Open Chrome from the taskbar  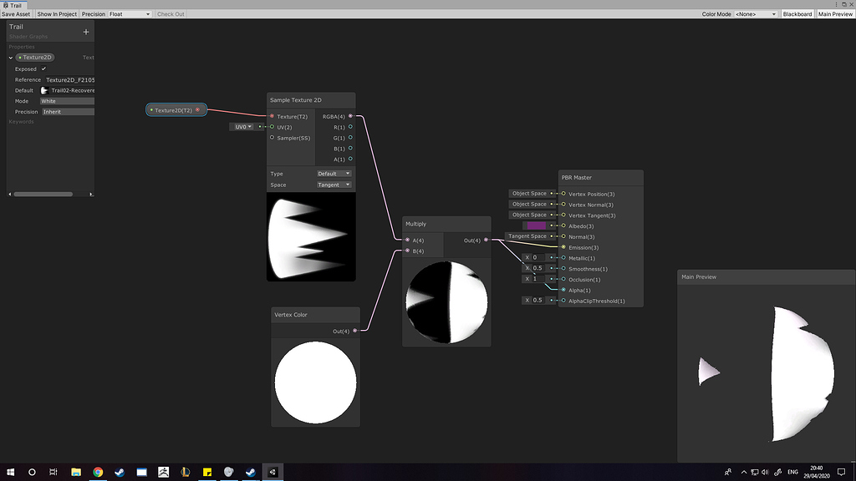pos(99,472)
